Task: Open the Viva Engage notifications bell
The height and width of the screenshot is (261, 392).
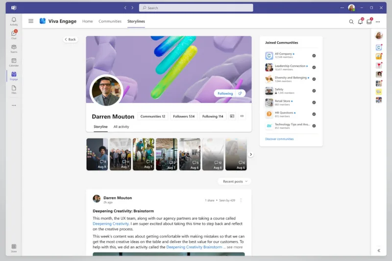Action: coord(360,22)
